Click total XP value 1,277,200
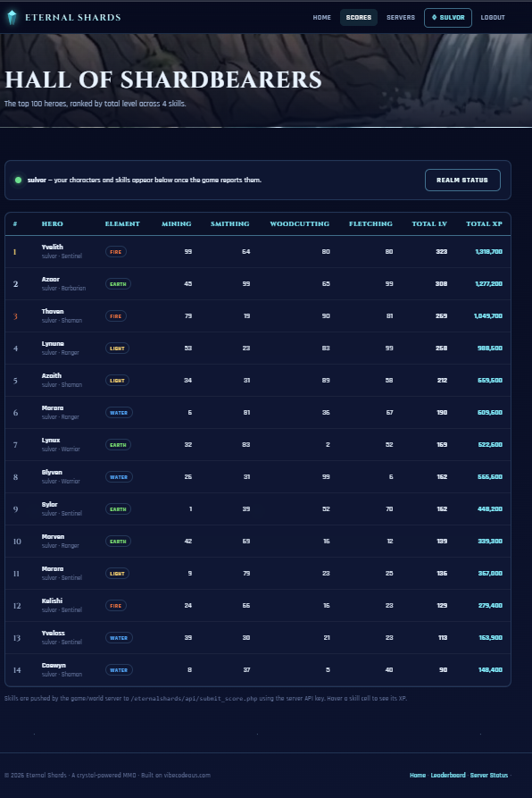This screenshot has width=532, height=798. tap(489, 284)
